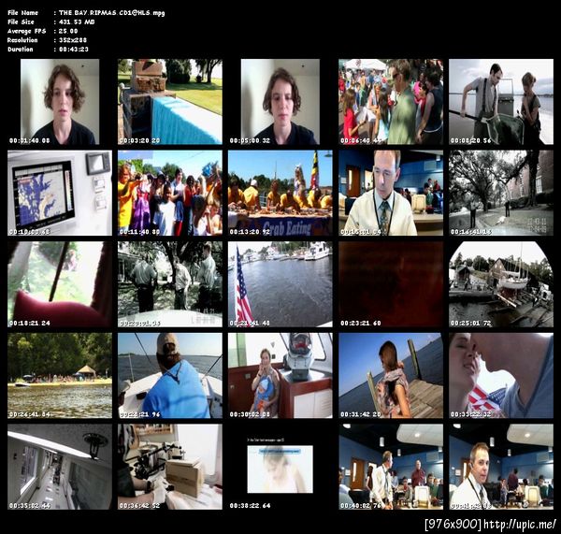The width and height of the screenshot is (561, 534).
Task: Open the security camera corridor thumbnail at 00:35:02.44
Action: click(x=60, y=467)
